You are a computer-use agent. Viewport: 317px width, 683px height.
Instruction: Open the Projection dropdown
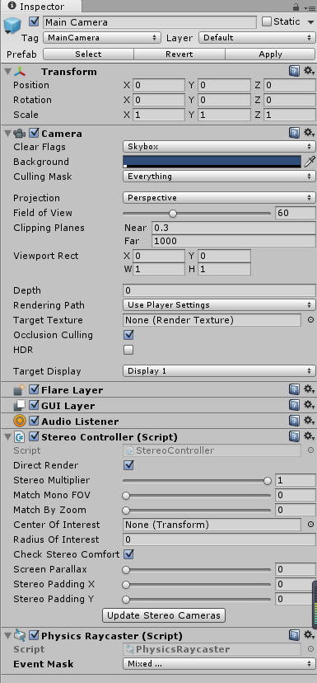219,198
